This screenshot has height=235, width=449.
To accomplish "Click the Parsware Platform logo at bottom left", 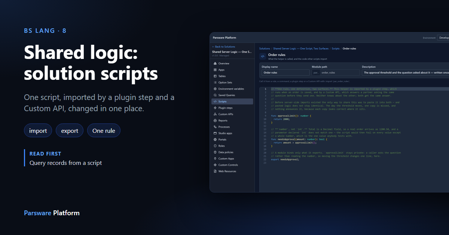I will [x=52, y=213].
